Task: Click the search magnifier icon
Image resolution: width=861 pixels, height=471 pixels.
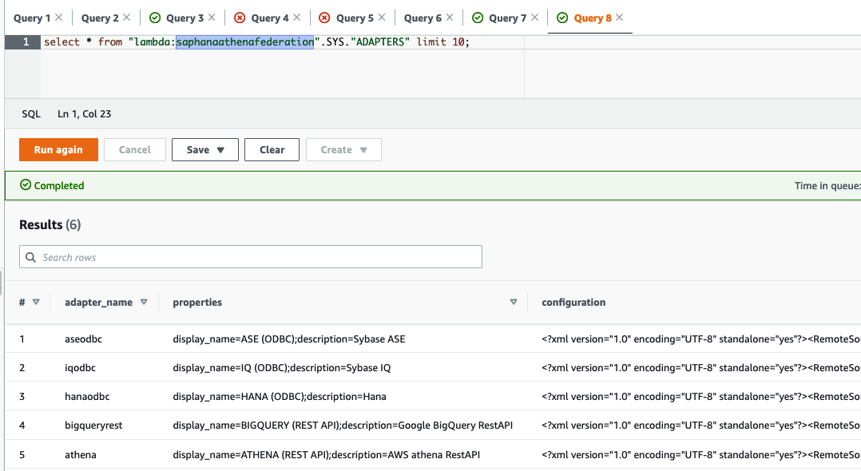Action: [30, 257]
